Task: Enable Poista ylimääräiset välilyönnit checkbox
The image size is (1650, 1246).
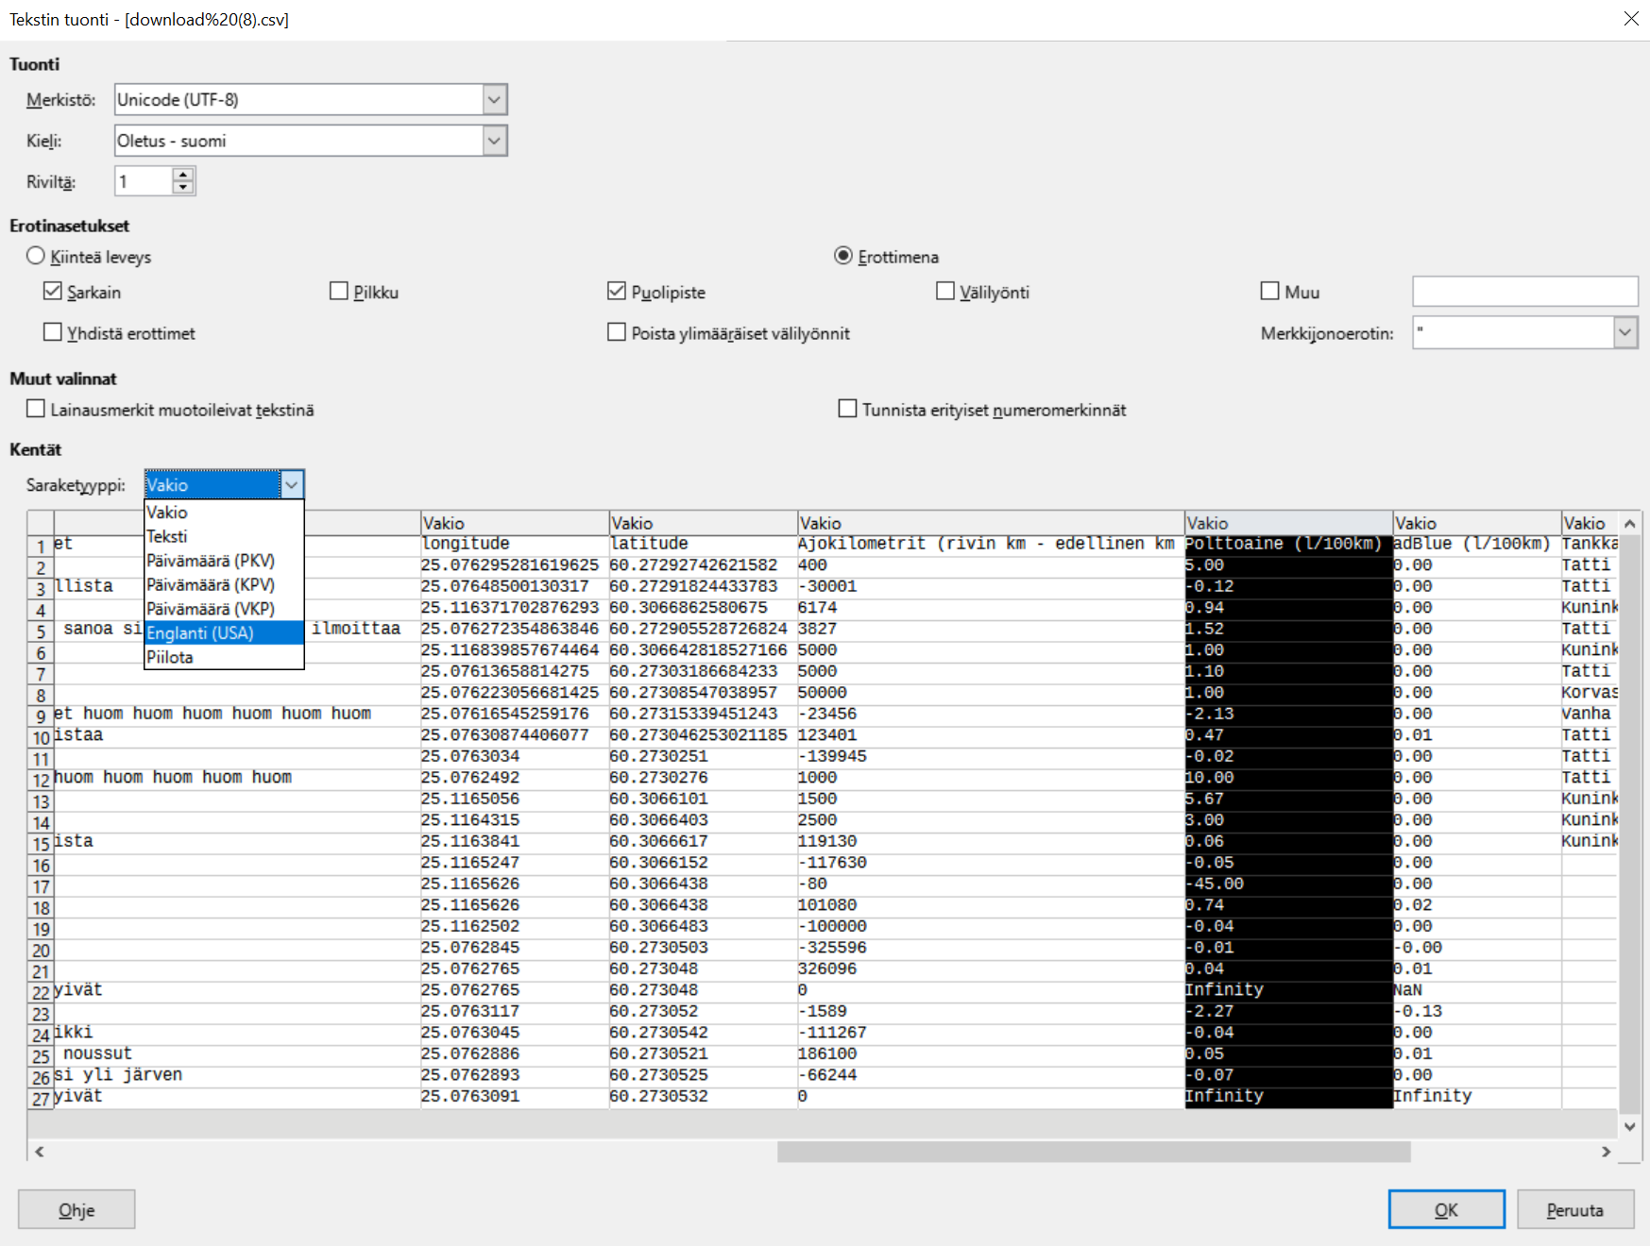Action: pyautogui.click(x=617, y=332)
